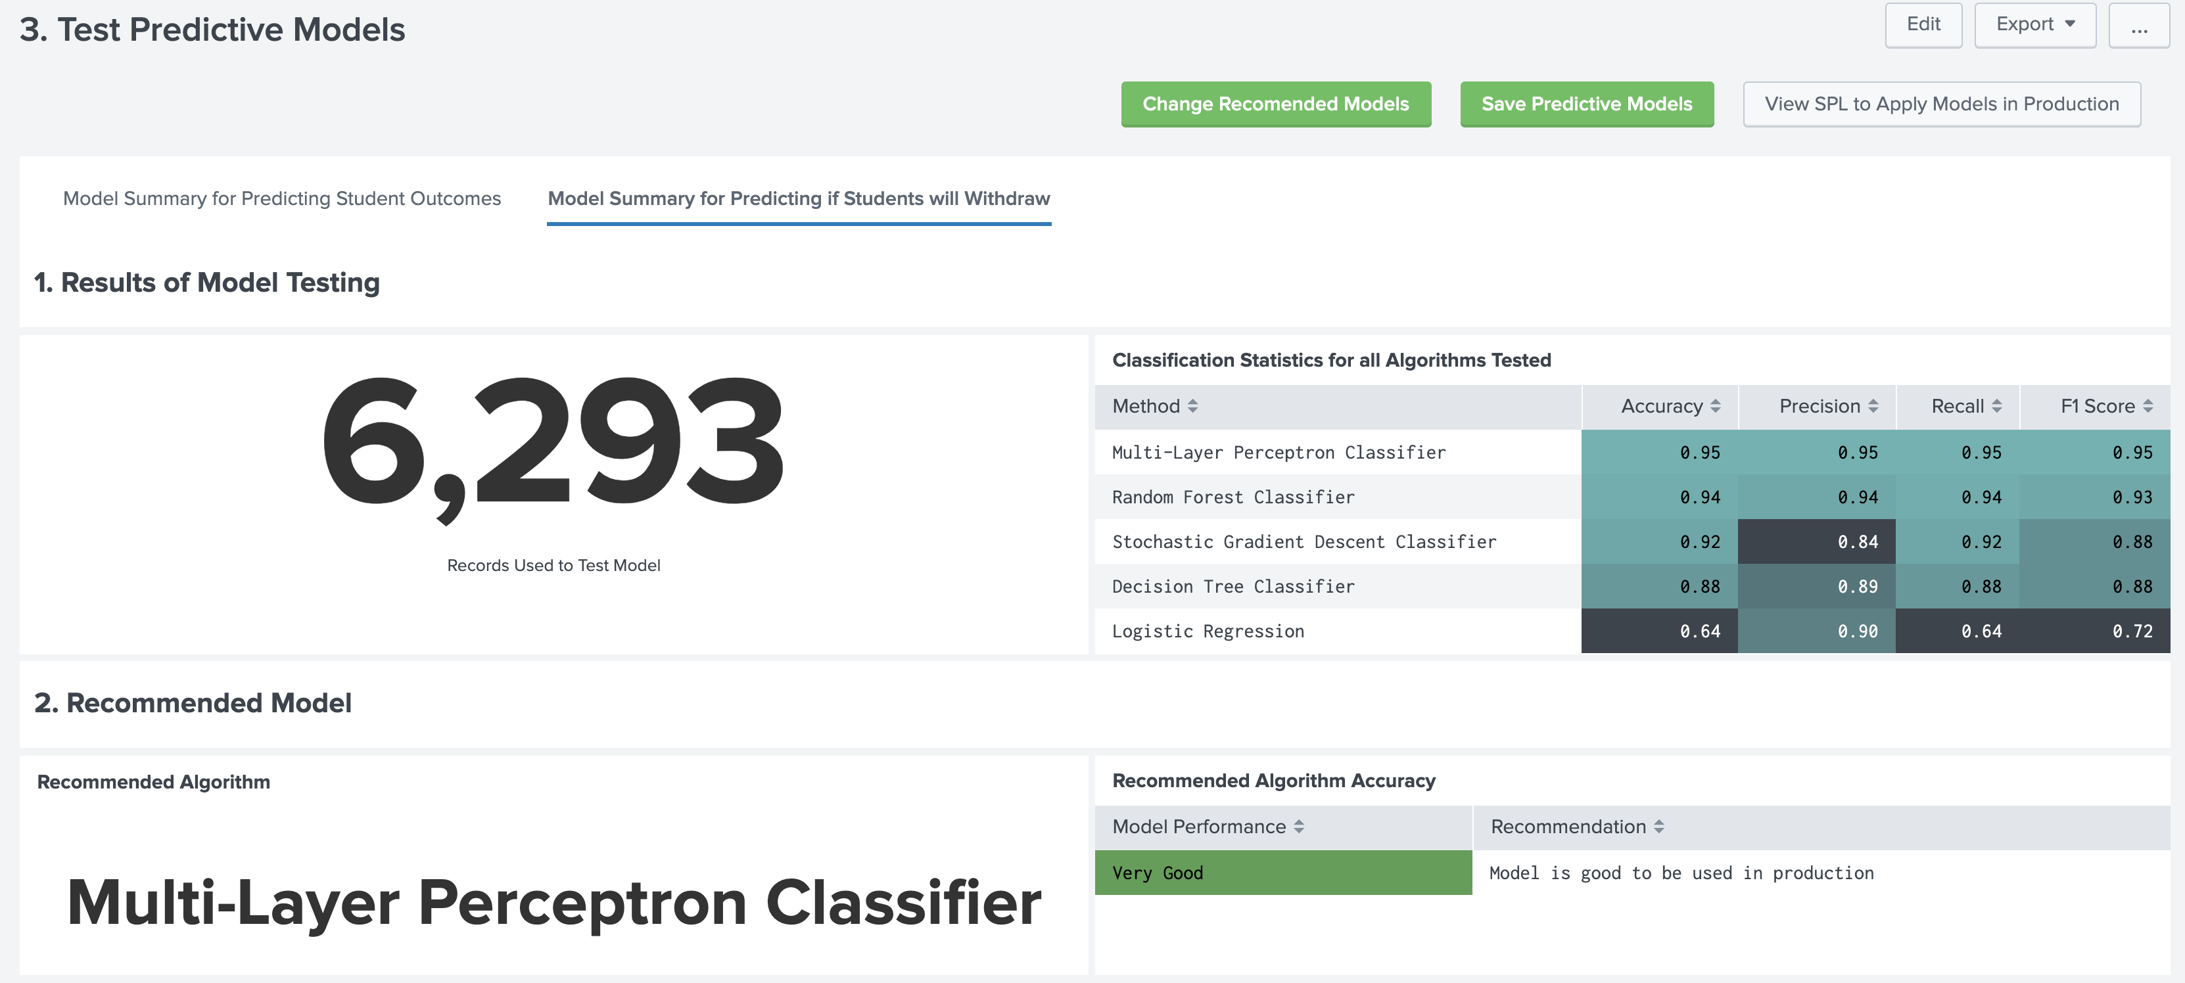Switch to Predicting Student Outcomes tab

[x=281, y=198]
